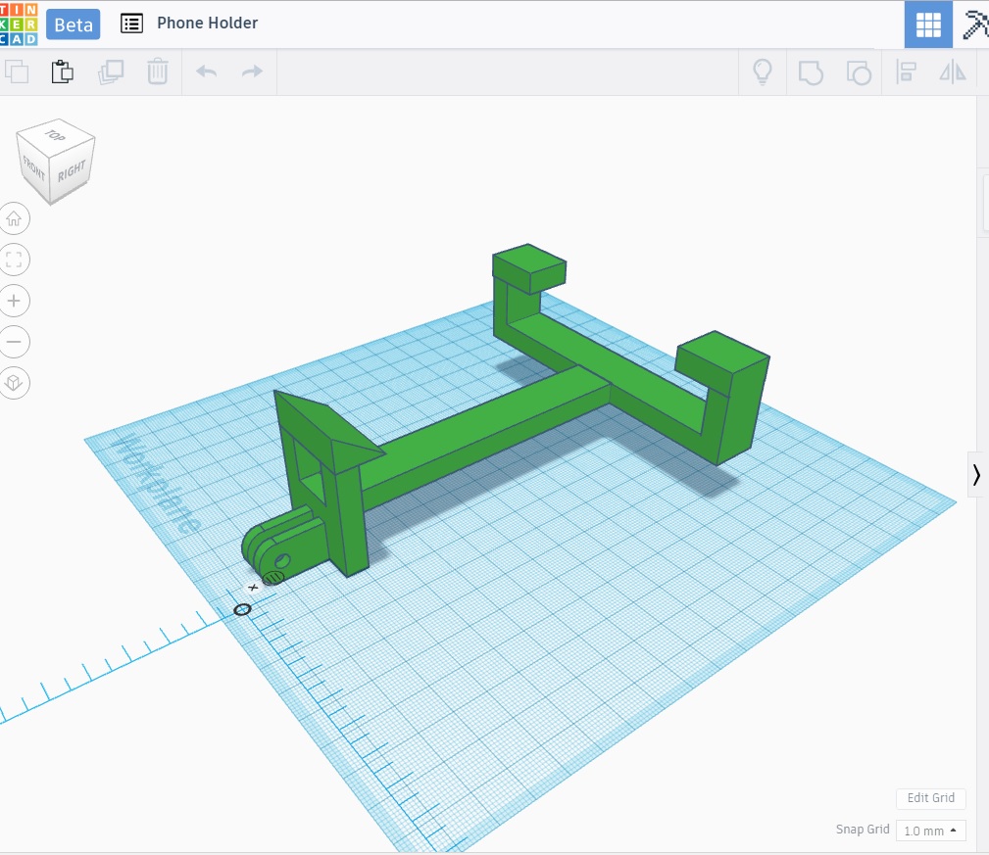Viewport: 989px width, 855px height.
Task: Click the Align tool icon
Action: point(907,71)
